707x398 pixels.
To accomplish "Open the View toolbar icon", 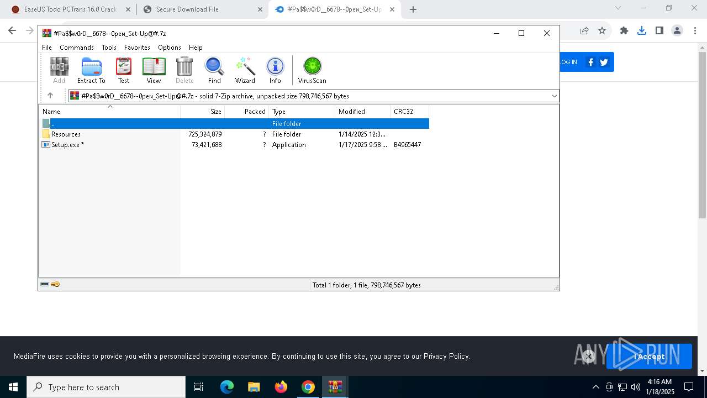I will pyautogui.click(x=154, y=70).
